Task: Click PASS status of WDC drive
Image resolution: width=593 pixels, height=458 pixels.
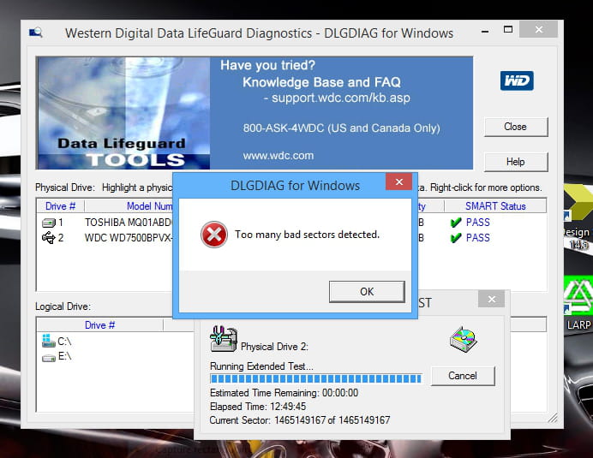Action: 478,238
